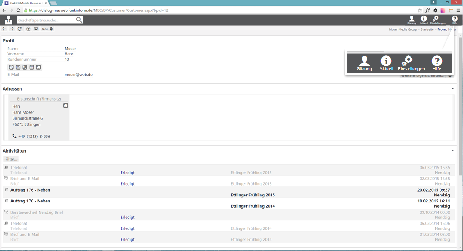Click house icon on Erstanschrift address card

66,105
